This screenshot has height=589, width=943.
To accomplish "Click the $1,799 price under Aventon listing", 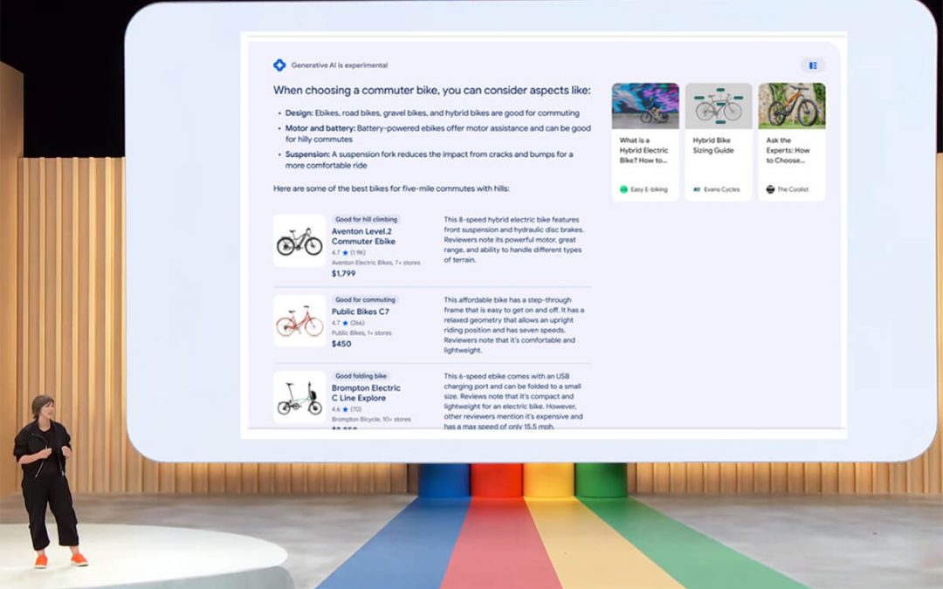I will (345, 272).
